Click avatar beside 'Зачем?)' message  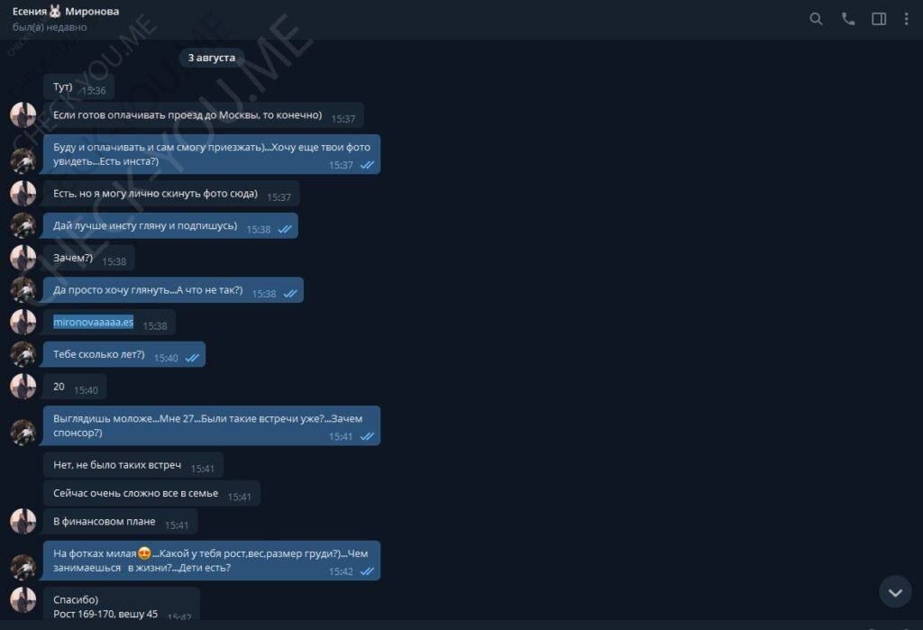pos(23,258)
